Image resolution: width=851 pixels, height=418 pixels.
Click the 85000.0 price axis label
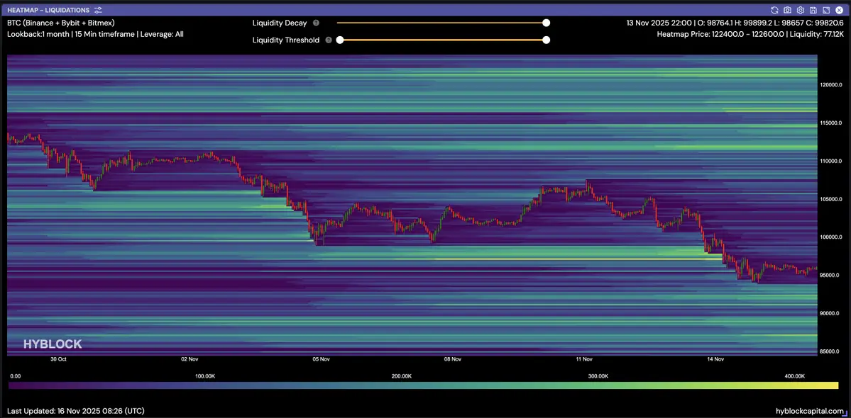coord(831,351)
